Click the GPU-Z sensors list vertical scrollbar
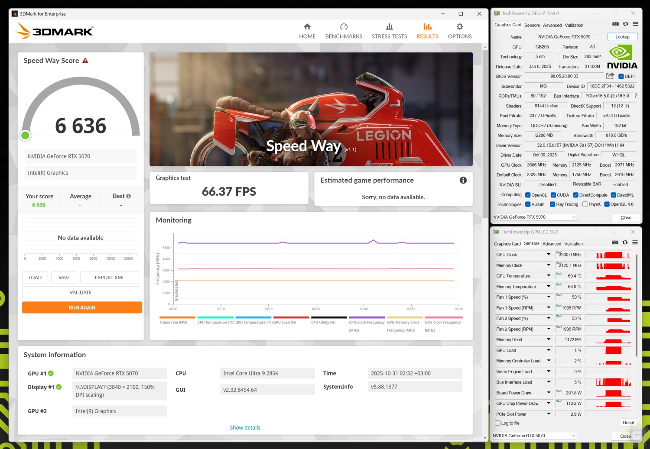The image size is (650, 449). click(636, 303)
